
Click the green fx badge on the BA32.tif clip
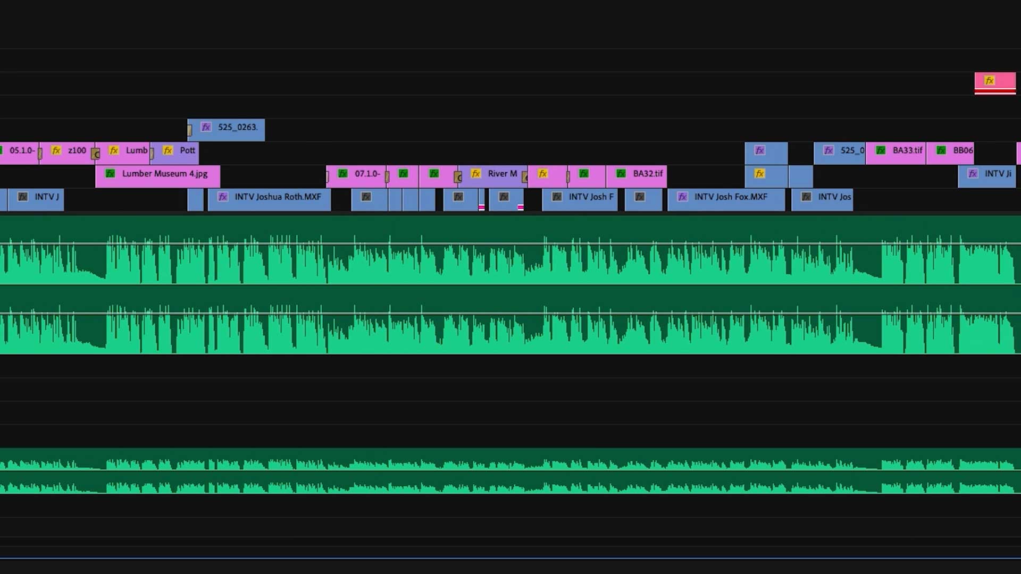click(621, 173)
